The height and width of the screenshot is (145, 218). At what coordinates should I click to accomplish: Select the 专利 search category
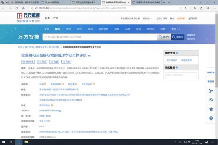pyautogui.click(x=90, y=29)
